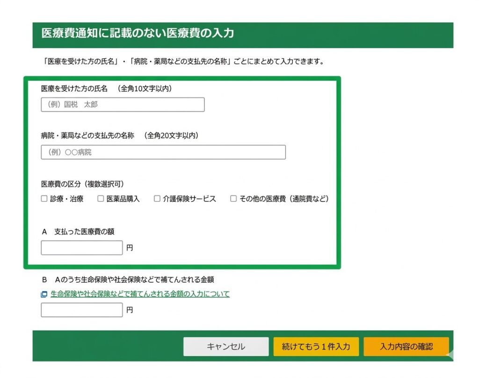Click the 入力内容の確認 button
The width and height of the screenshot is (479, 378).
(406, 347)
